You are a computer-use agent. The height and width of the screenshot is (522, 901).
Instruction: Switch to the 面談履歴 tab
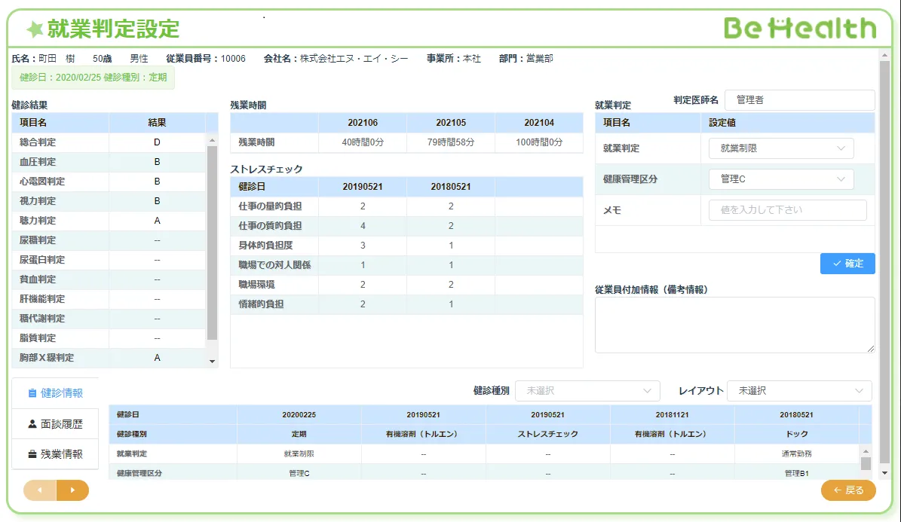point(56,424)
